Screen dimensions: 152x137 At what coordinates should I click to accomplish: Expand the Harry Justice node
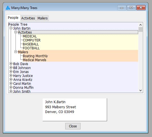pyautogui.click(x=11, y=76)
